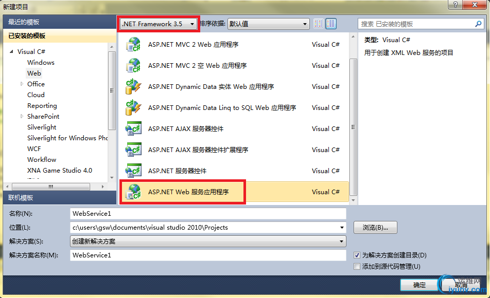Open the 联机模板 section

[x=59, y=197]
